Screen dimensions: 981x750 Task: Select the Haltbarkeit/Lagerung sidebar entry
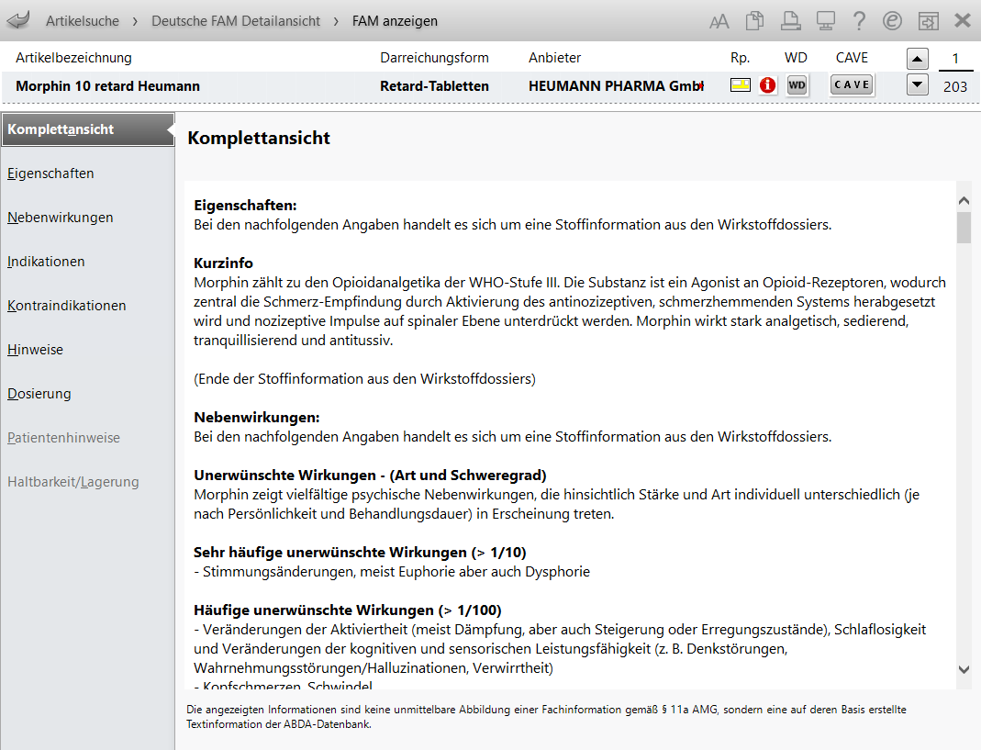point(72,482)
